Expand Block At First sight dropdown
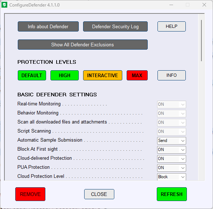Screen dimensions: 213x209 (x=172, y=150)
